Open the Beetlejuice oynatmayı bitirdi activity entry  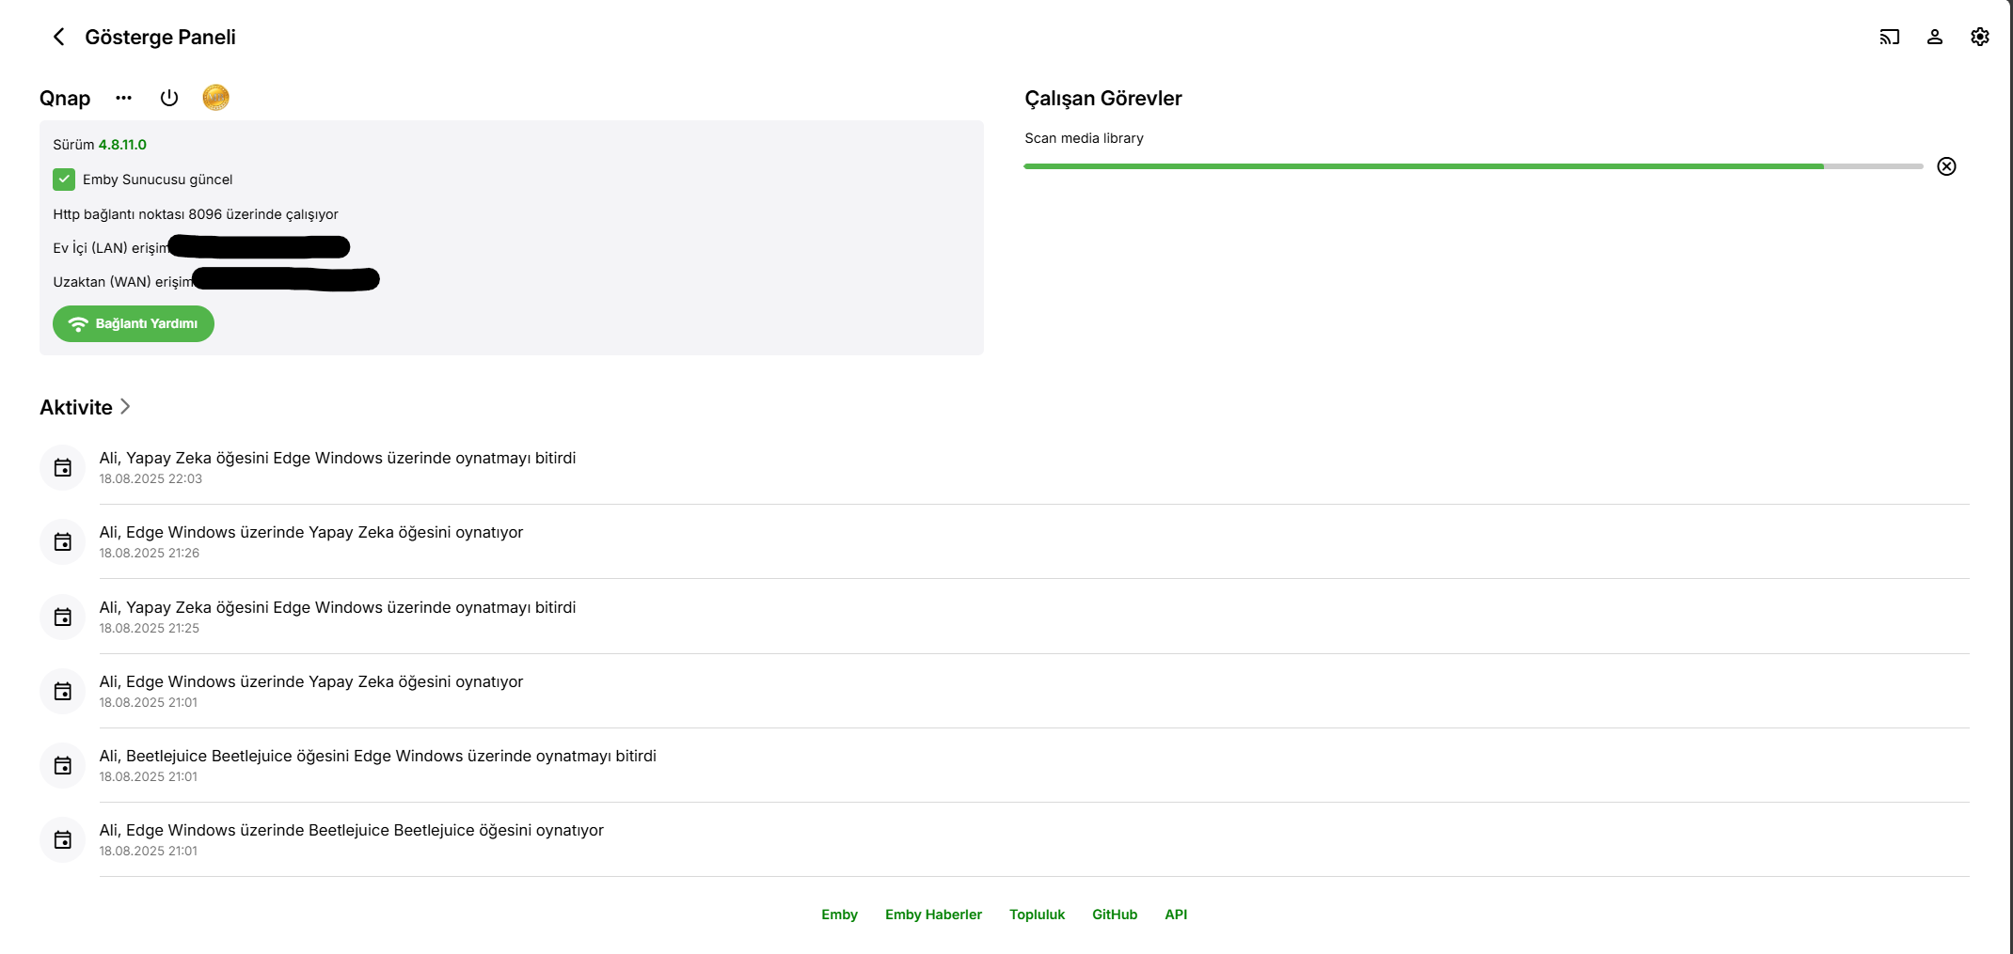(377, 757)
